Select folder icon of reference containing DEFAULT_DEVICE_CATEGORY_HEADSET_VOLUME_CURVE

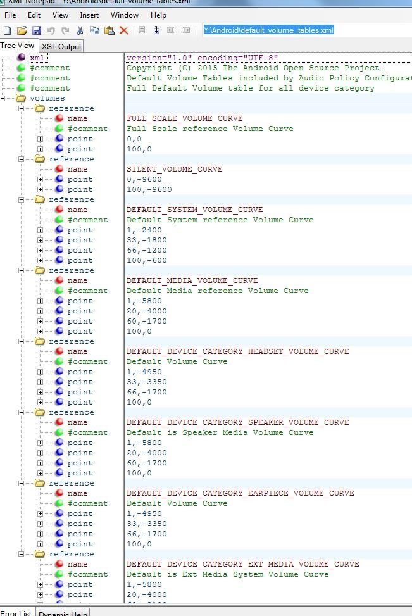pos(40,341)
